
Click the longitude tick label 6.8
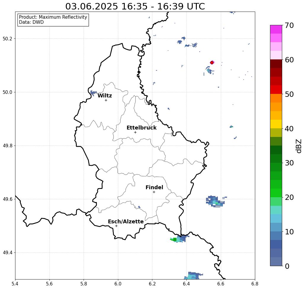point(255,284)
